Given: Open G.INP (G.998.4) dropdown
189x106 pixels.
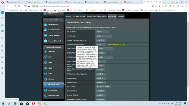Looking at the screenshot, I should pyautogui.click(x=101, y=91).
